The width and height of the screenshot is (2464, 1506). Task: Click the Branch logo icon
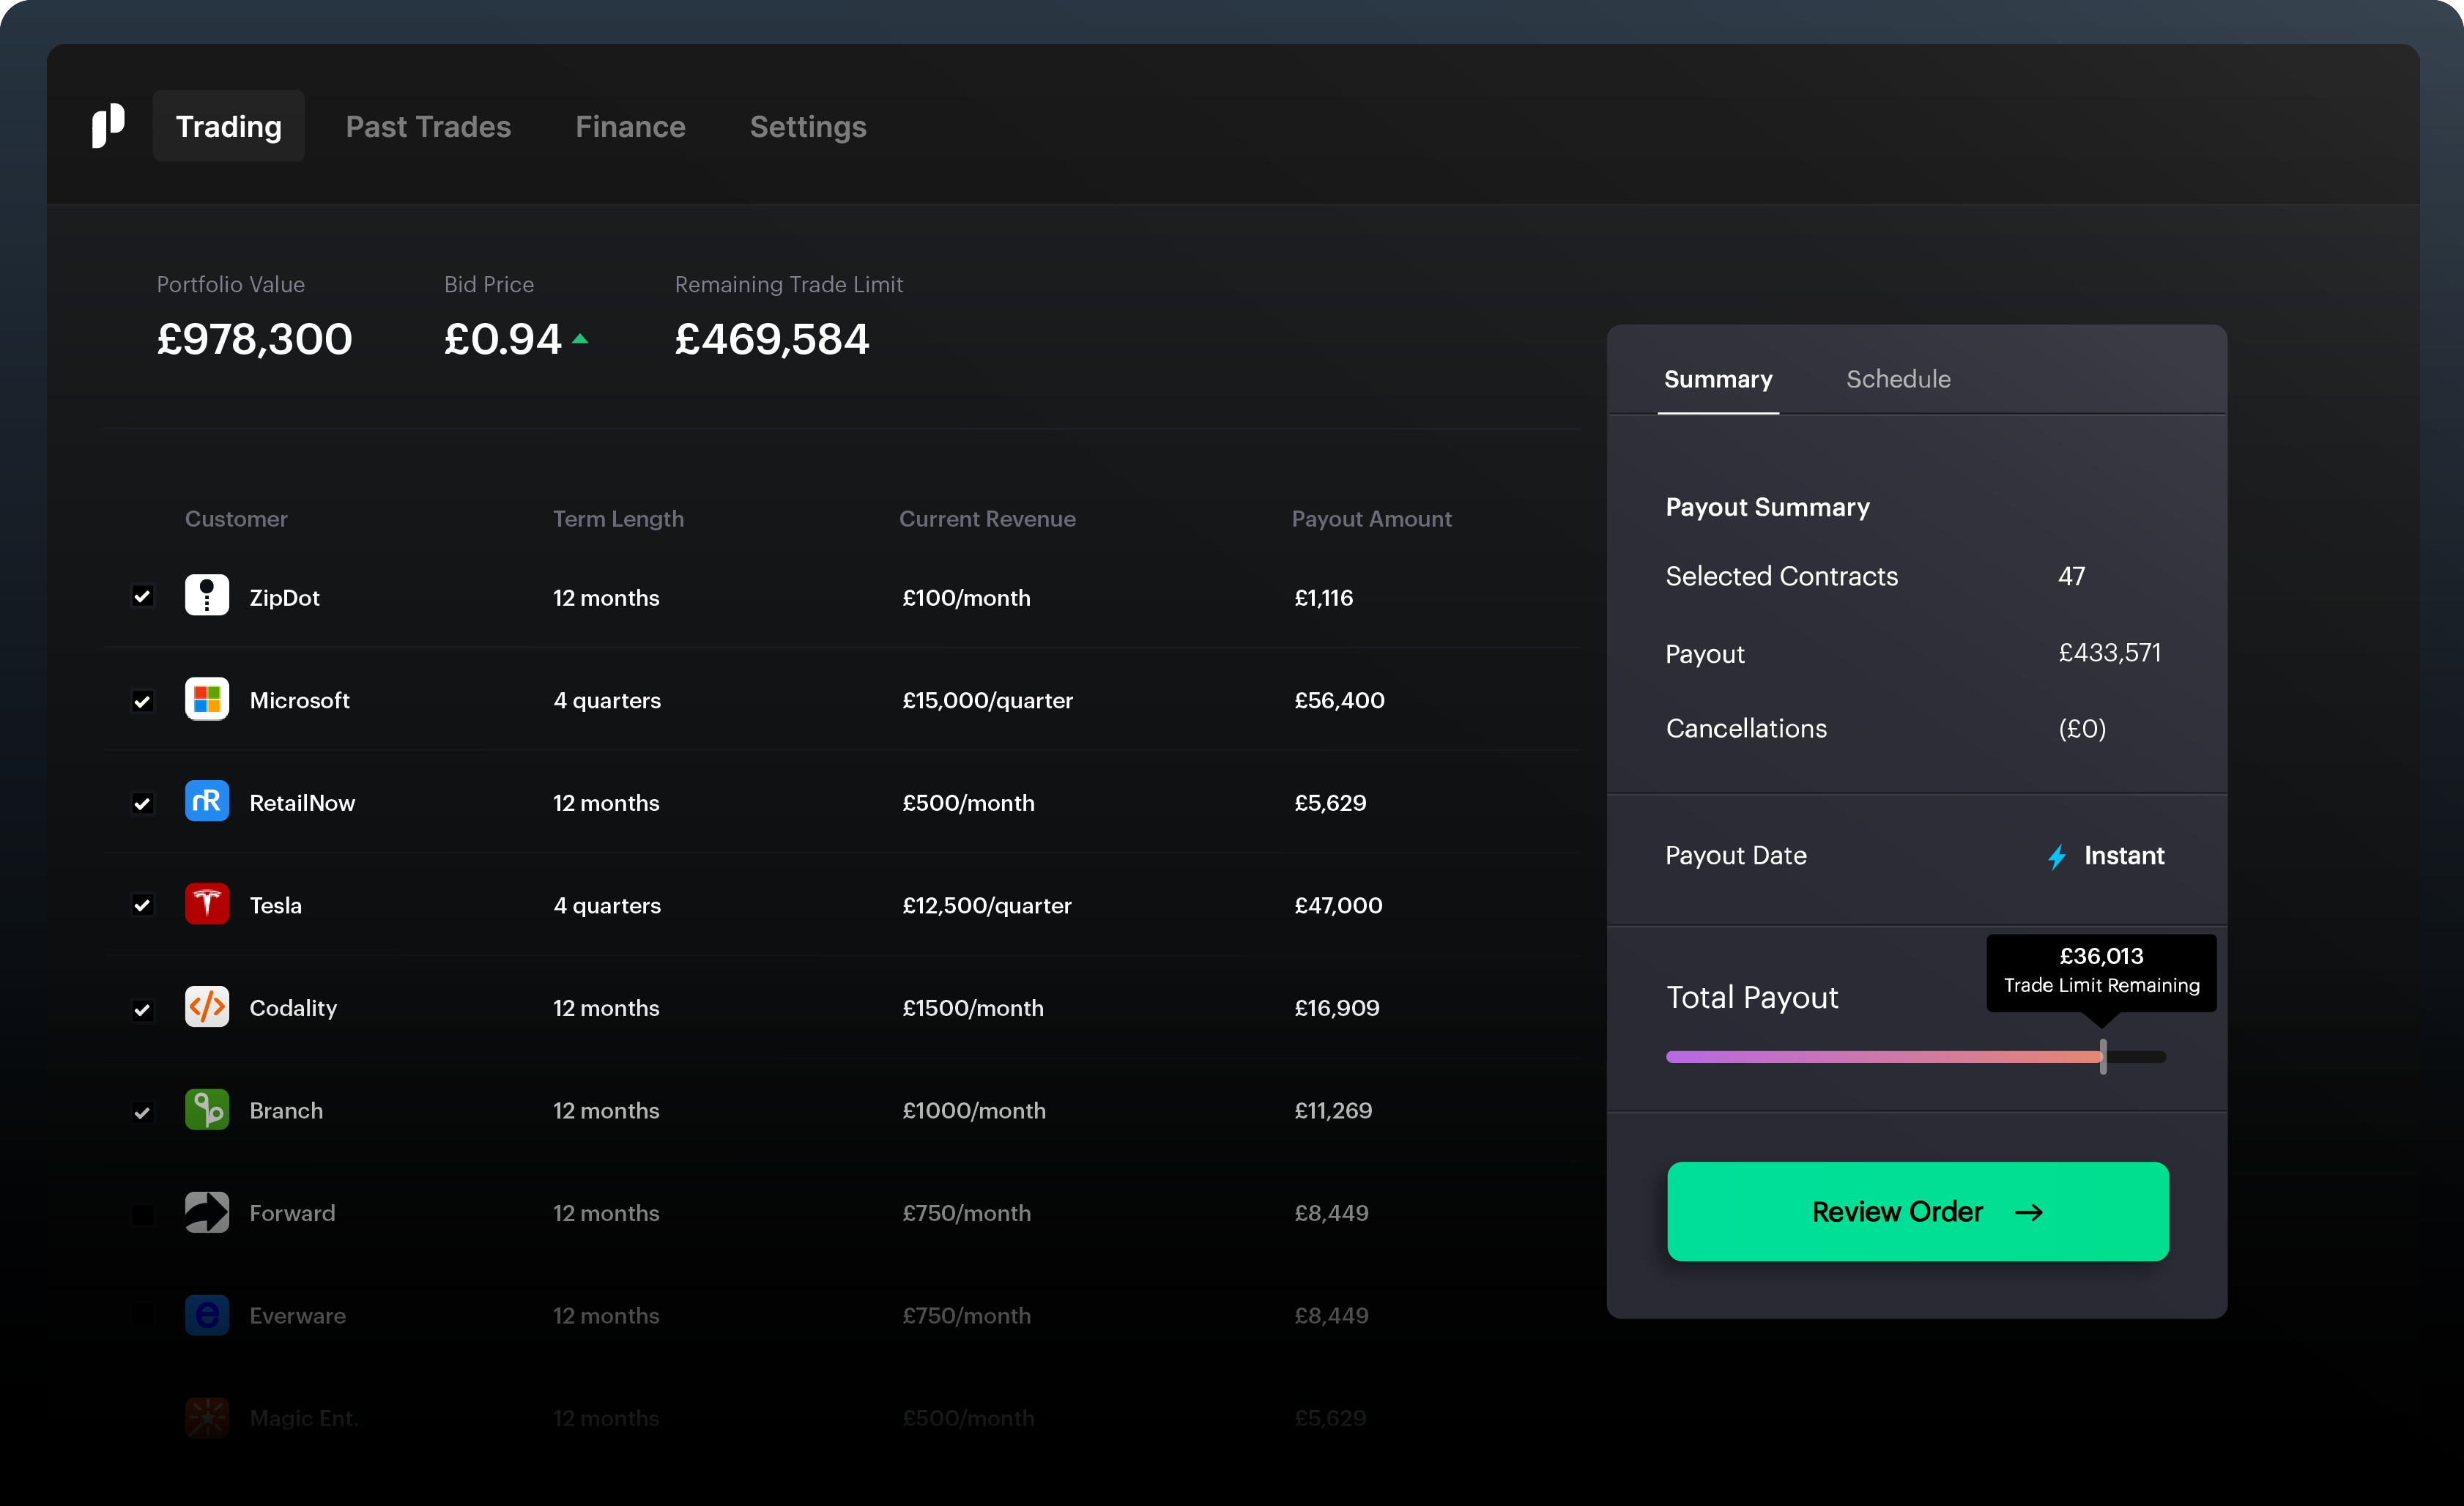pyautogui.click(x=207, y=1110)
